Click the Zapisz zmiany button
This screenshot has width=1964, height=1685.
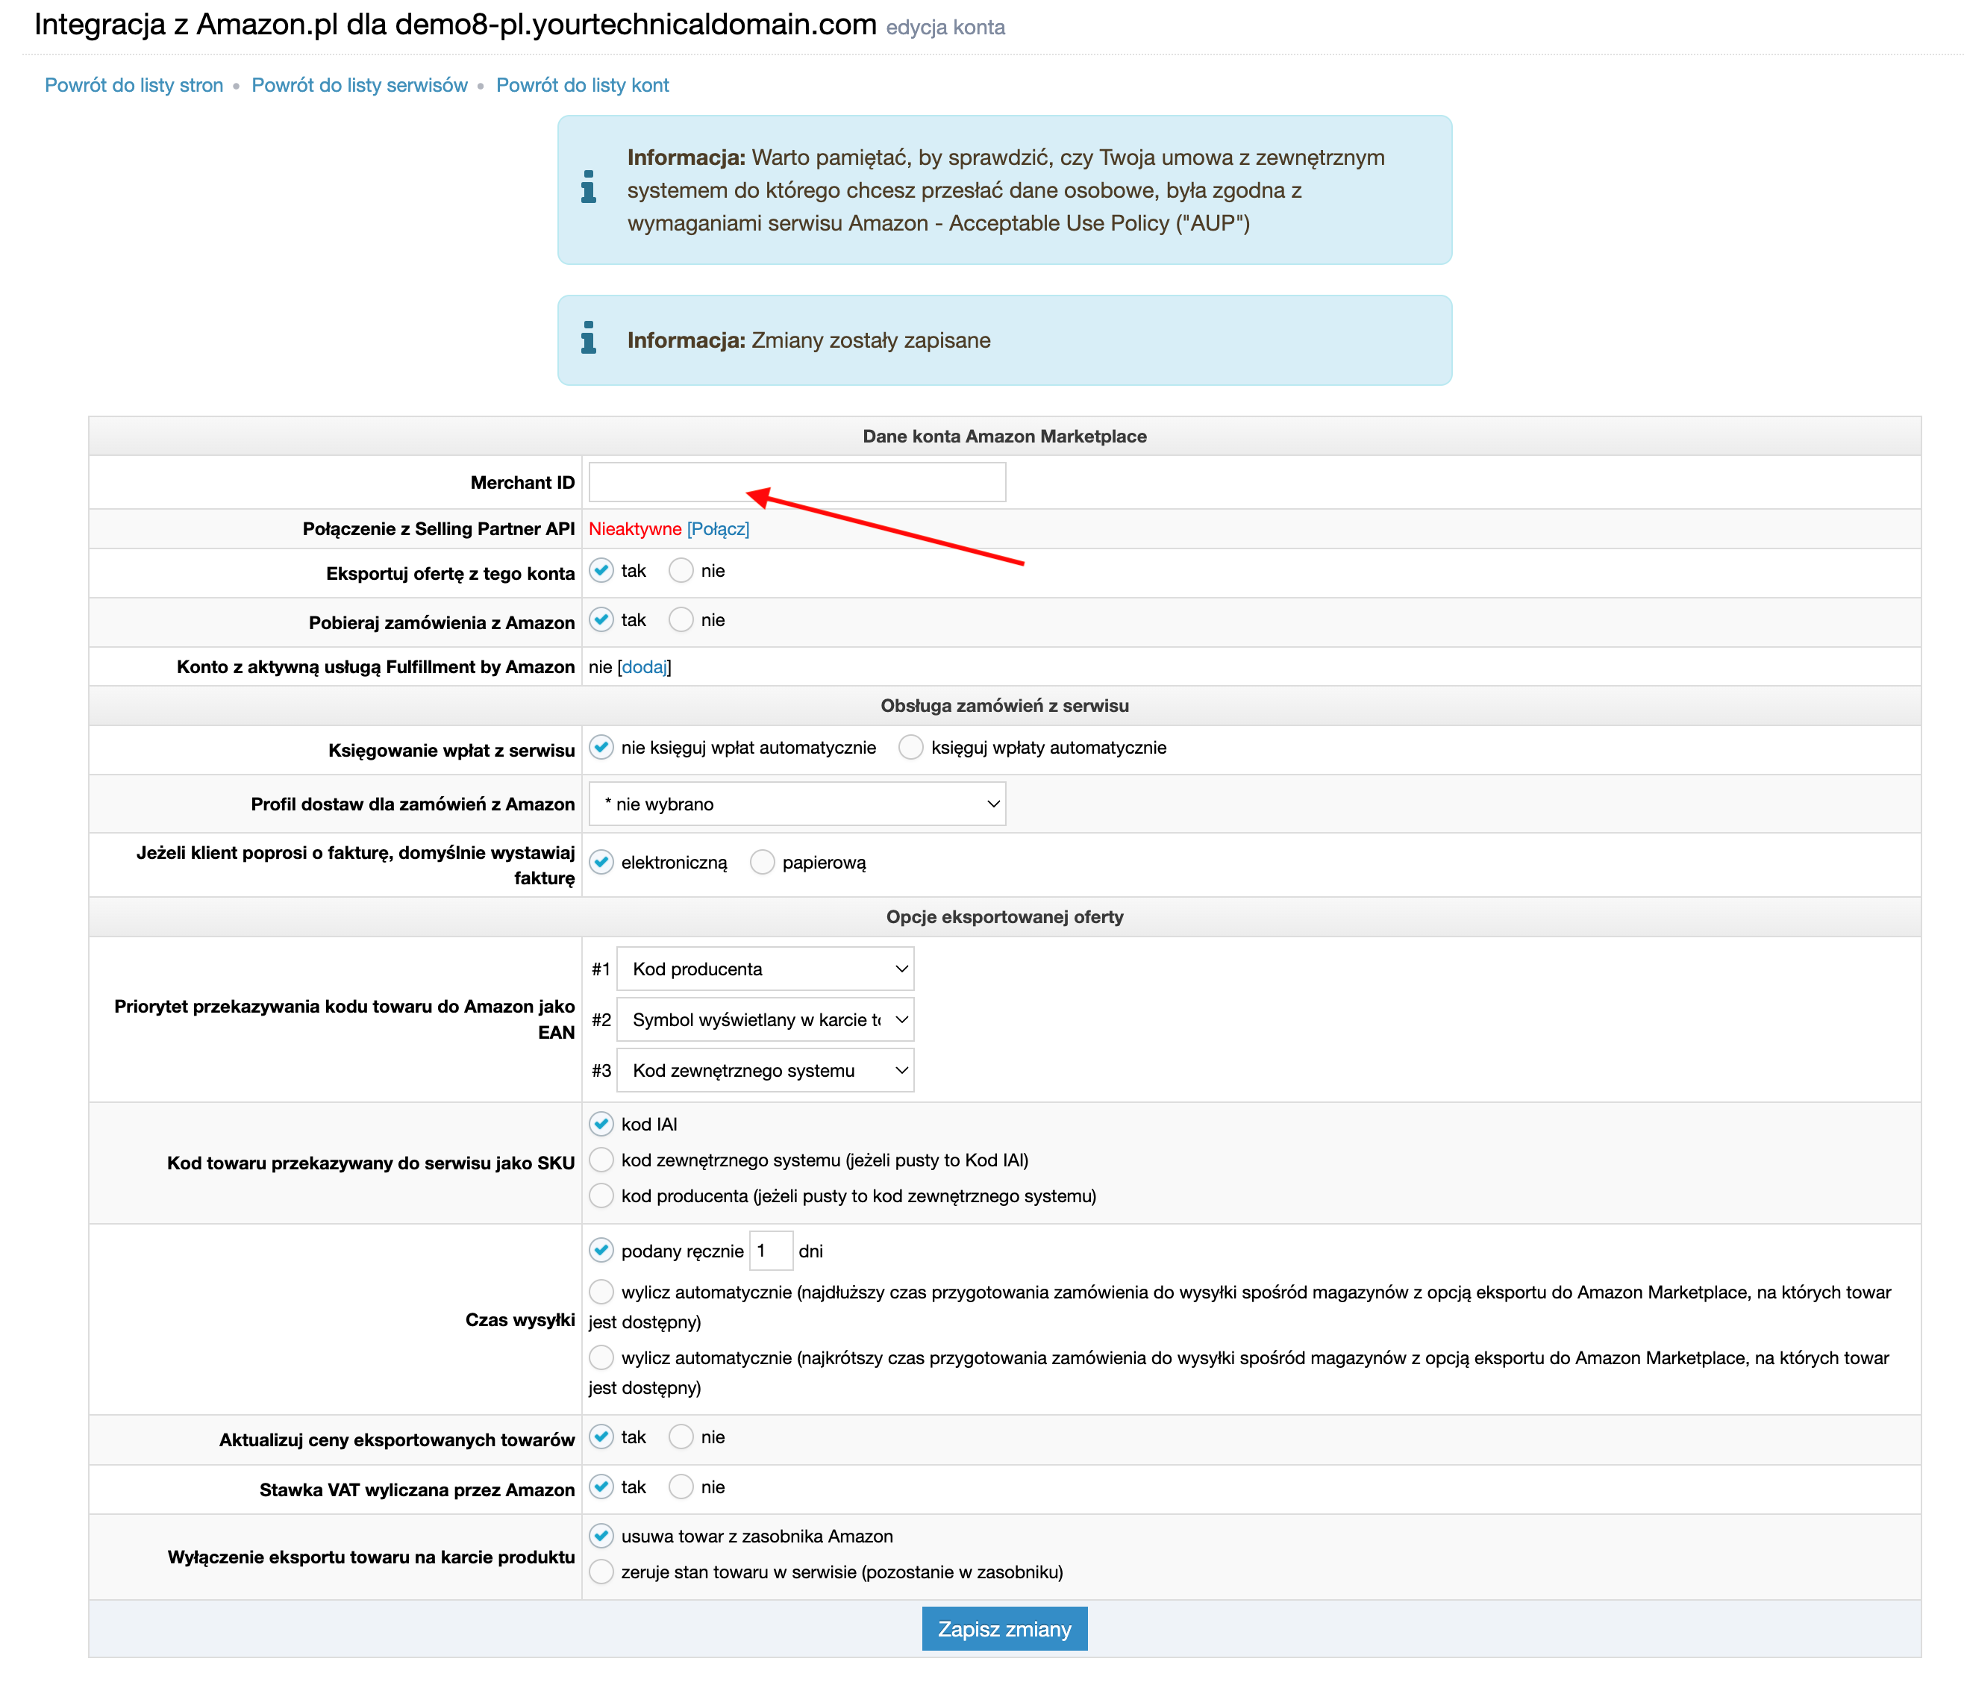coord(1004,1629)
